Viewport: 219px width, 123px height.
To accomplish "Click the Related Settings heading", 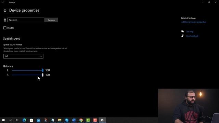I will (x=188, y=18).
